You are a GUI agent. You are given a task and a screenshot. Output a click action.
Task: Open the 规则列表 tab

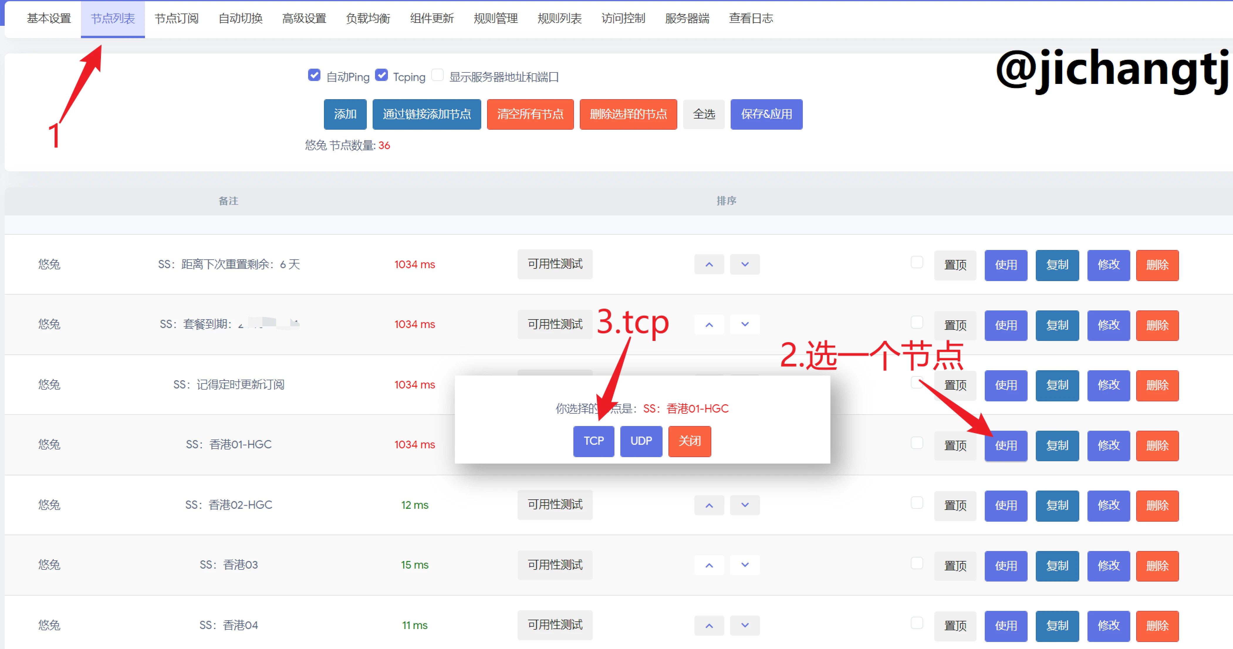point(560,19)
